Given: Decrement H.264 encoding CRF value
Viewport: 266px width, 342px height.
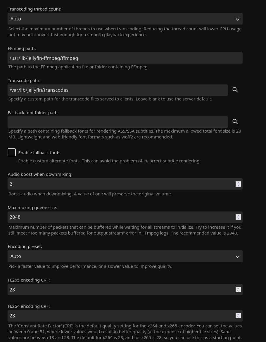Looking at the screenshot, I should (x=238, y=317).
